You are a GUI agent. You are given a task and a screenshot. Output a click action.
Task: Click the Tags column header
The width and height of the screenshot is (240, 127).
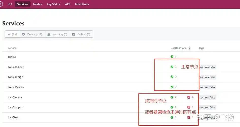pyautogui.click(x=201, y=48)
